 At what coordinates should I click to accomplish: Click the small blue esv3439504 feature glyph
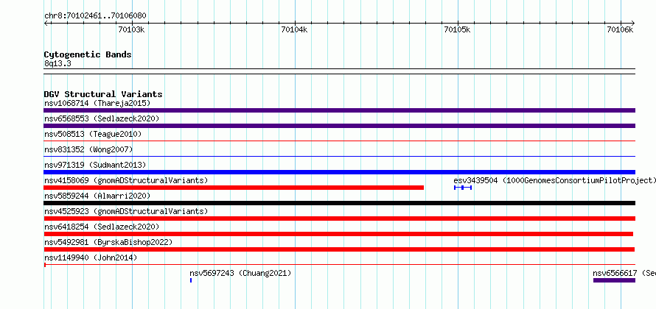point(463,188)
